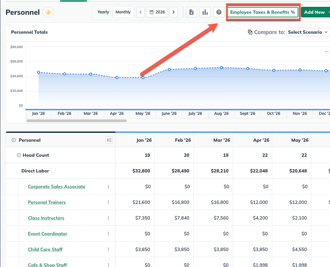Open the options menu for Cafe & Shop Staff
Screen dimensions: 330x267
tap(108, 265)
